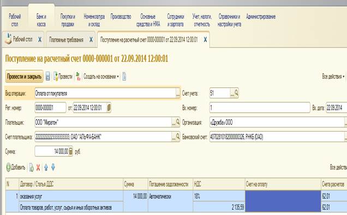
Task: Click into the Вх. дата field
Action: 337,108
